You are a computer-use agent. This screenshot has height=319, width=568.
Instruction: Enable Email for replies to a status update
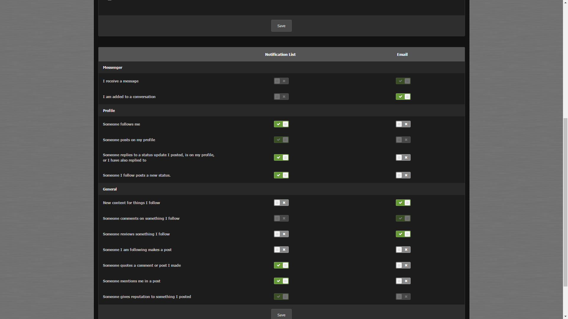403,157
